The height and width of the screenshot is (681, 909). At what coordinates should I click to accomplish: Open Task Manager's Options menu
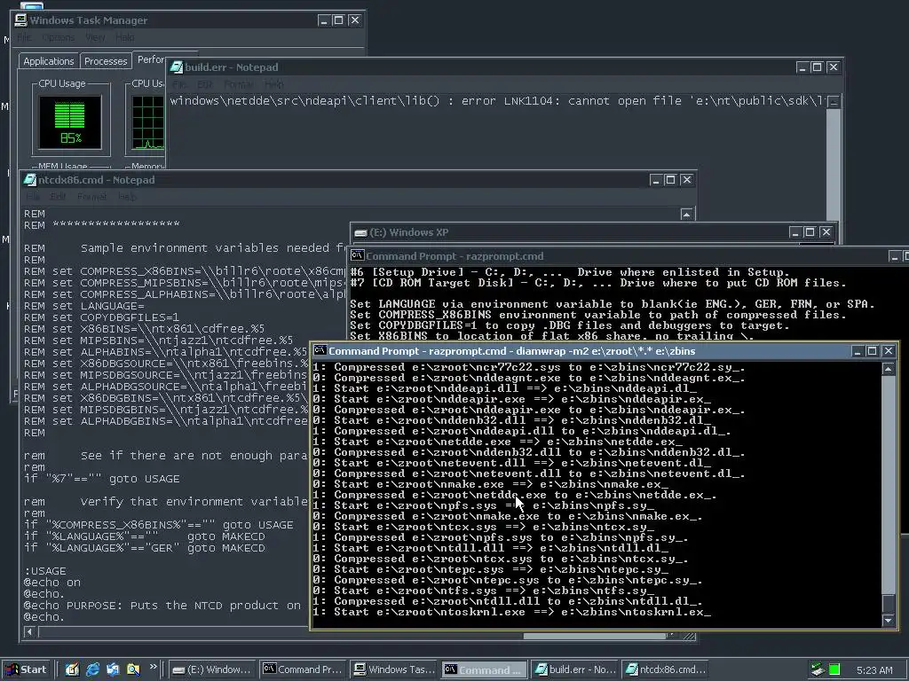(x=58, y=37)
